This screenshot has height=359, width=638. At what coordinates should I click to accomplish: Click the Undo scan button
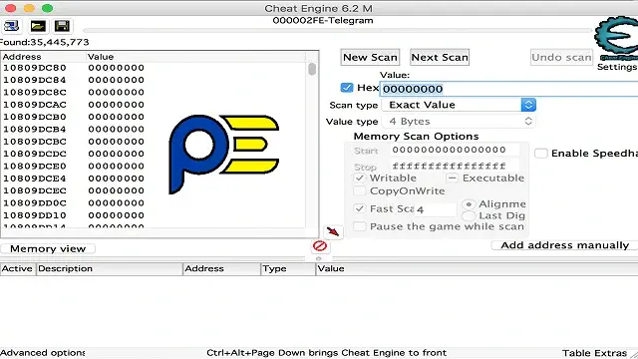pyautogui.click(x=561, y=58)
